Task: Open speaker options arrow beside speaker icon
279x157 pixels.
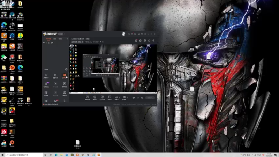Action: click(127, 97)
